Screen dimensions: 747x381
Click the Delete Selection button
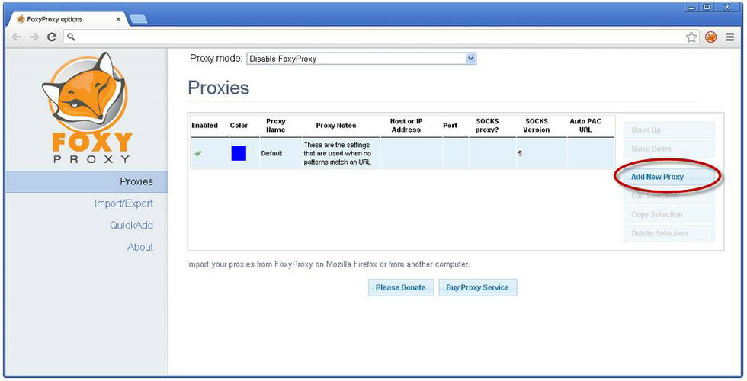pyautogui.click(x=669, y=233)
